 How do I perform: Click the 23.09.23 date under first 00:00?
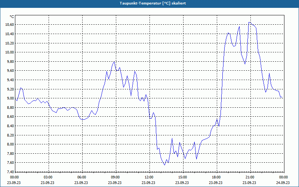click(14, 183)
